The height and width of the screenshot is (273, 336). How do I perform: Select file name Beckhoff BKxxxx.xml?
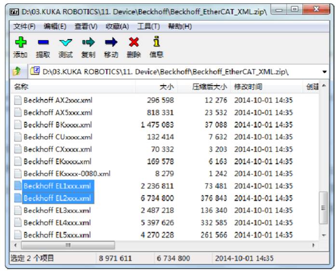click(x=58, y=125)
